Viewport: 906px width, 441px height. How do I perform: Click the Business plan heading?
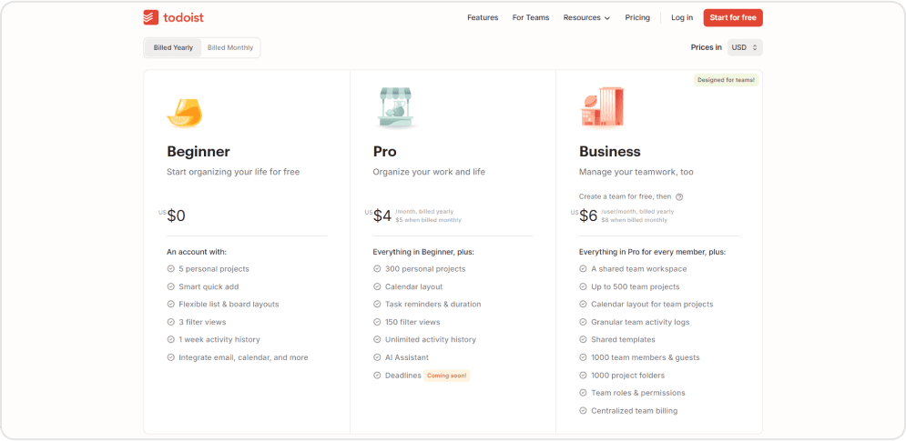click(609, 152)
